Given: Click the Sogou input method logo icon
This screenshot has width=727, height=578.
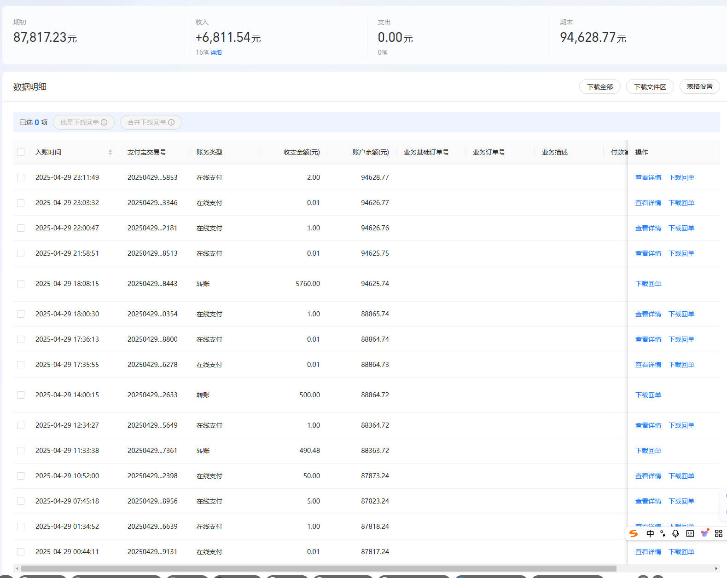Looking at the screenshot, I should click(x=634, y=533).
